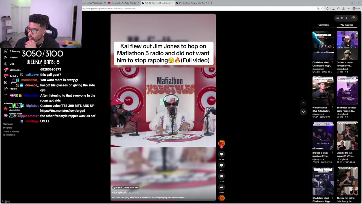The image size is (362, 204).
Task: Open the Messages sidebar icon
Action: point(6,70)
